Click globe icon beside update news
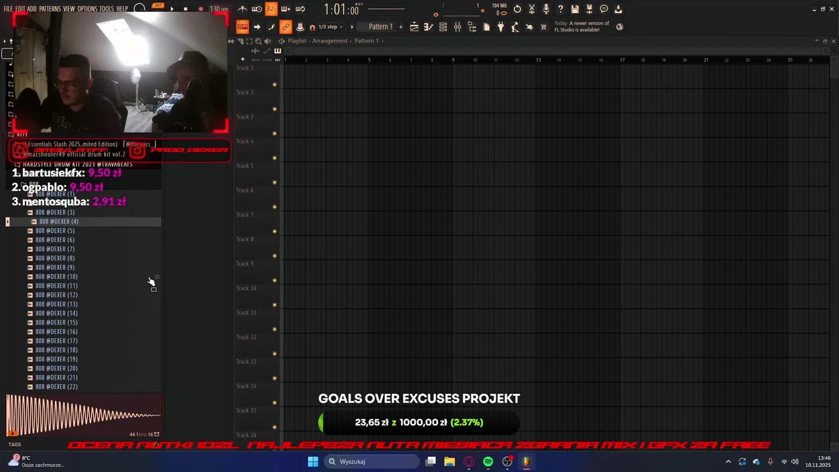This screenshot has height=472, width=839. [619, 27]
